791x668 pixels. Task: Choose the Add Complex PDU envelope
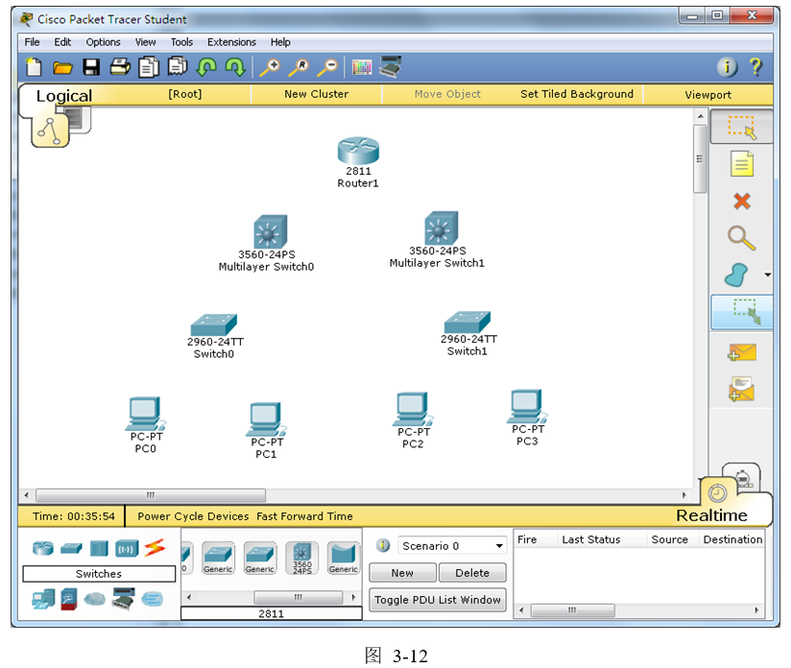741,389
